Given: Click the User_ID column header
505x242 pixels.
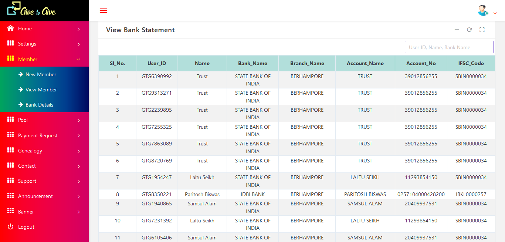Looking at the screenshot, I should point(157,63).
